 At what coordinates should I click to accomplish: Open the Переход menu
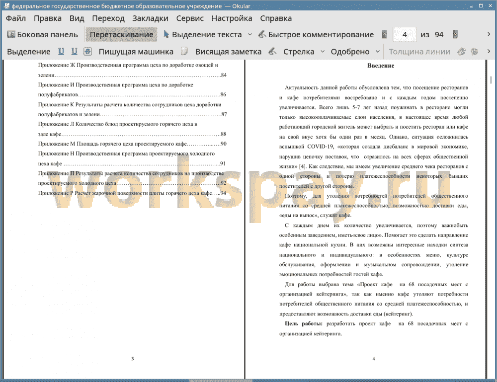(x=108, y=18)
